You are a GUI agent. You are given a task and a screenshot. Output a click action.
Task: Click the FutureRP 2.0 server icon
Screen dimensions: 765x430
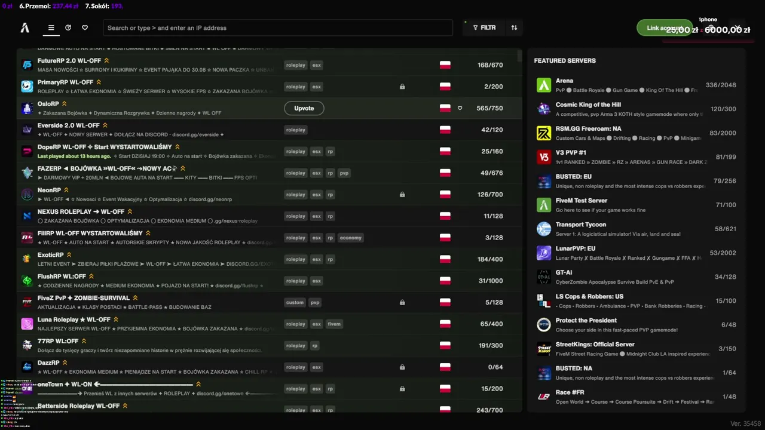pos(27,65)
